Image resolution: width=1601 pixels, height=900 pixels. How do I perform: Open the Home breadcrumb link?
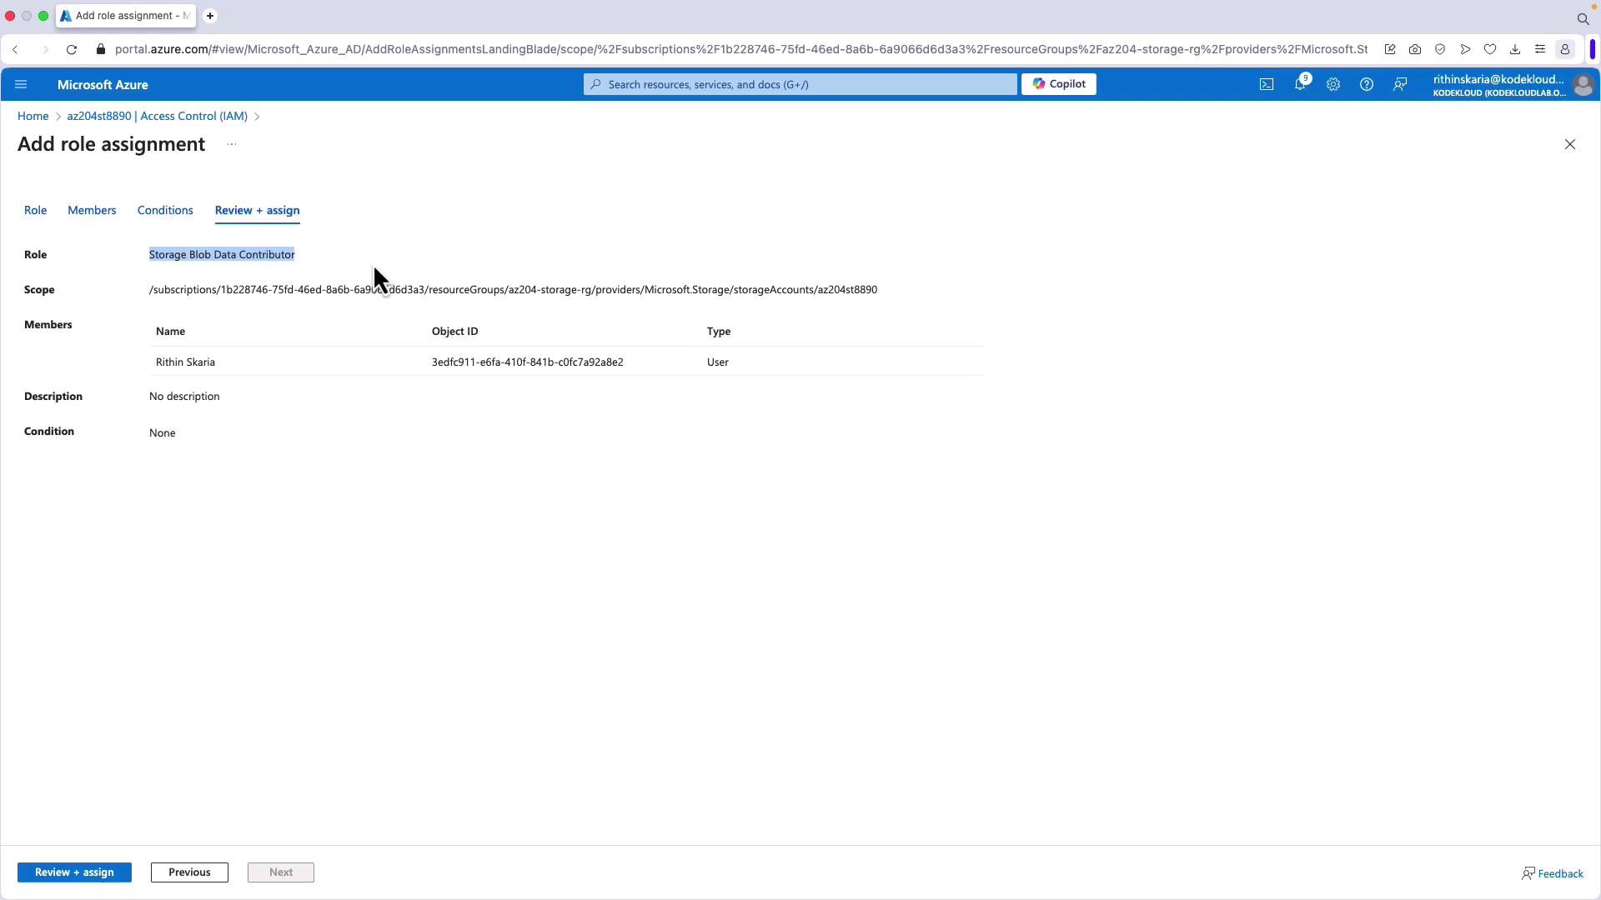33,116
